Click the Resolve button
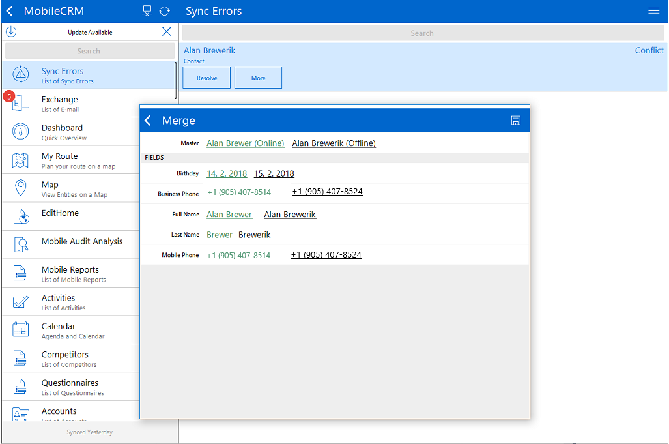669x444 pixels. 206,78
